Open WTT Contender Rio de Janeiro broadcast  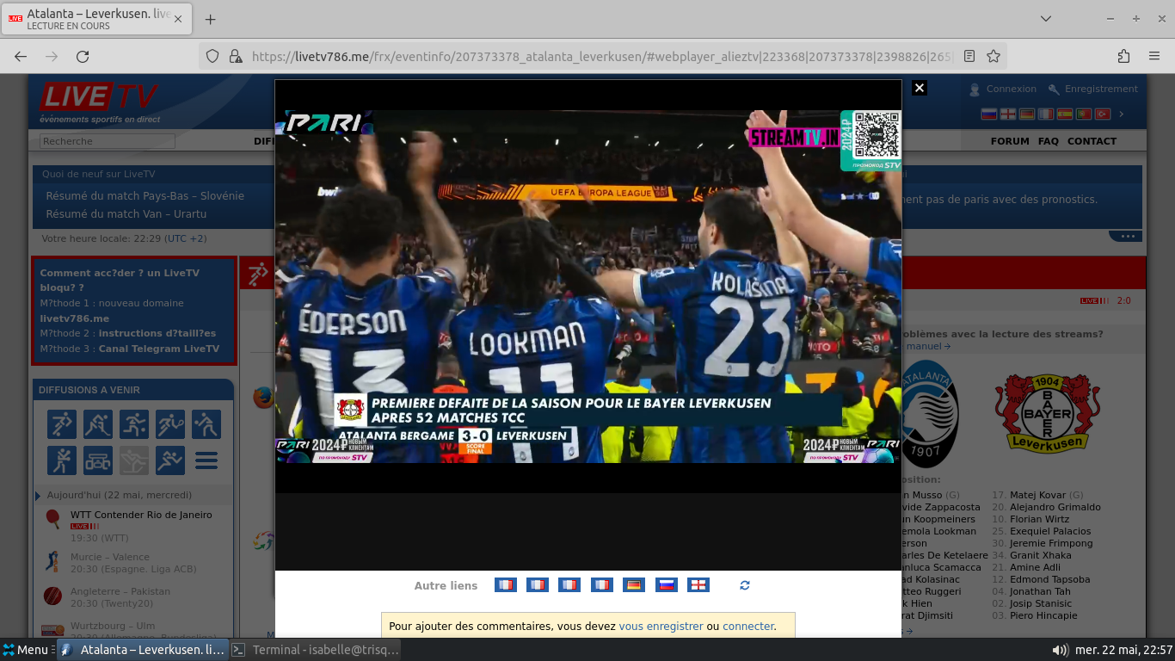pos(141,515)
